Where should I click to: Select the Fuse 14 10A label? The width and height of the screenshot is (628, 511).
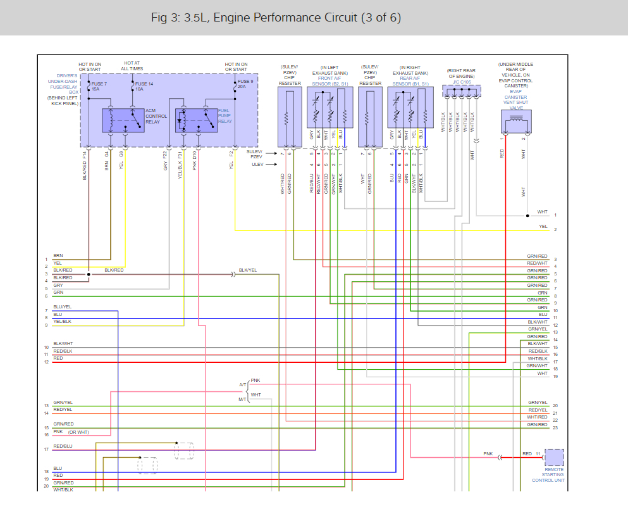tap(144, 86)
